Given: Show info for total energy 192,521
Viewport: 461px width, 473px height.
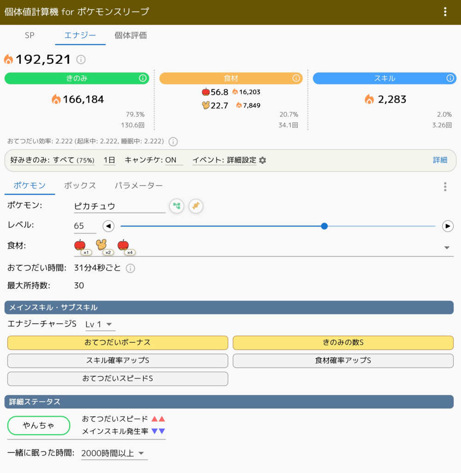Looking at the screenshot, I should 81,60.
